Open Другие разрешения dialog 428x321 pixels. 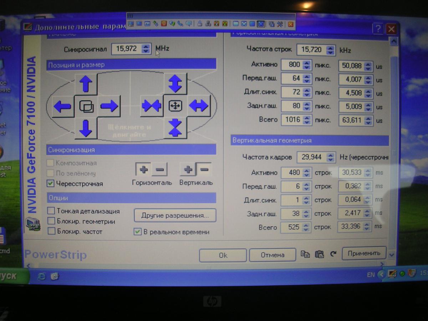175,215
